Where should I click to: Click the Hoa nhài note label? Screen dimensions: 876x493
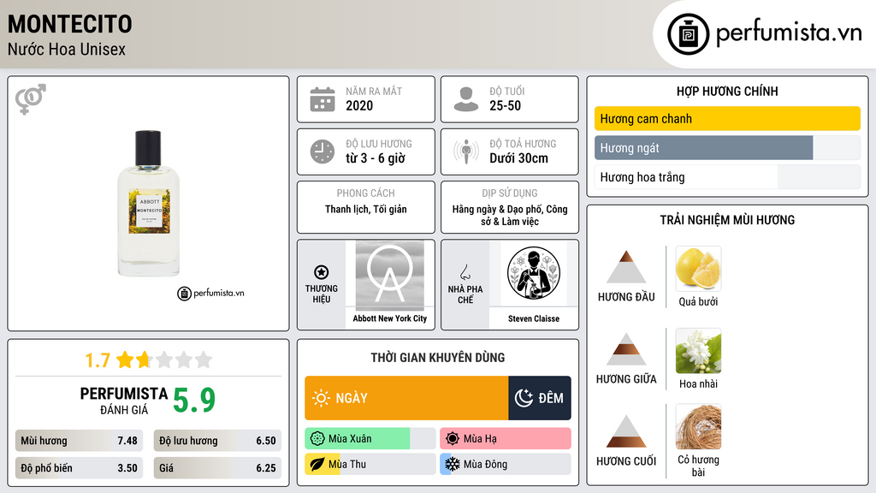(x=698, y=384)
